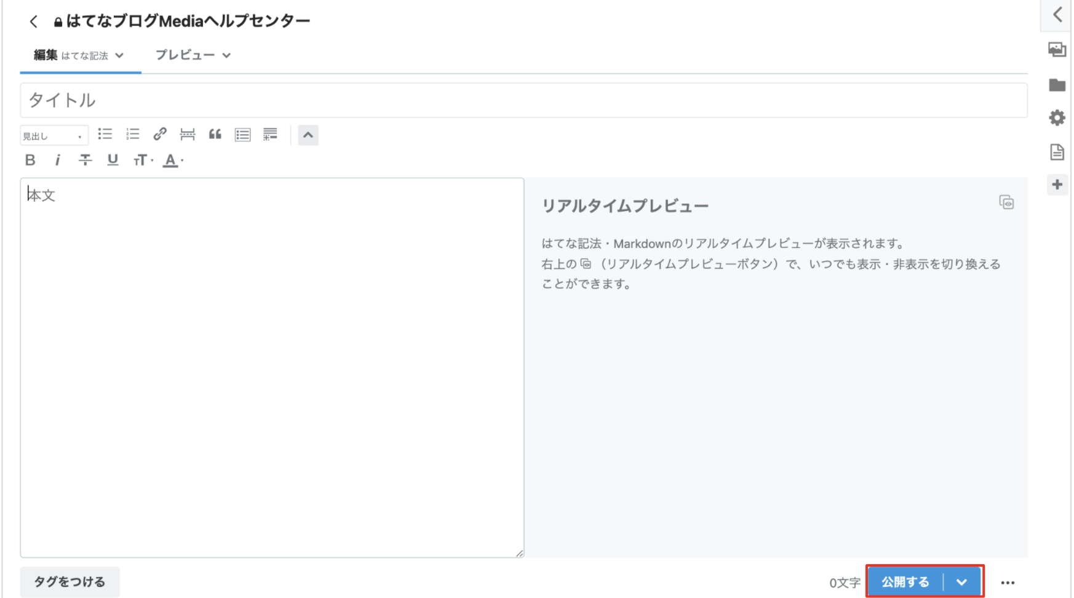Image resolution: width=1074 pixels, height=598 pixels.
Task: Insert an unordered bullet list
Action: coord(105,134)
